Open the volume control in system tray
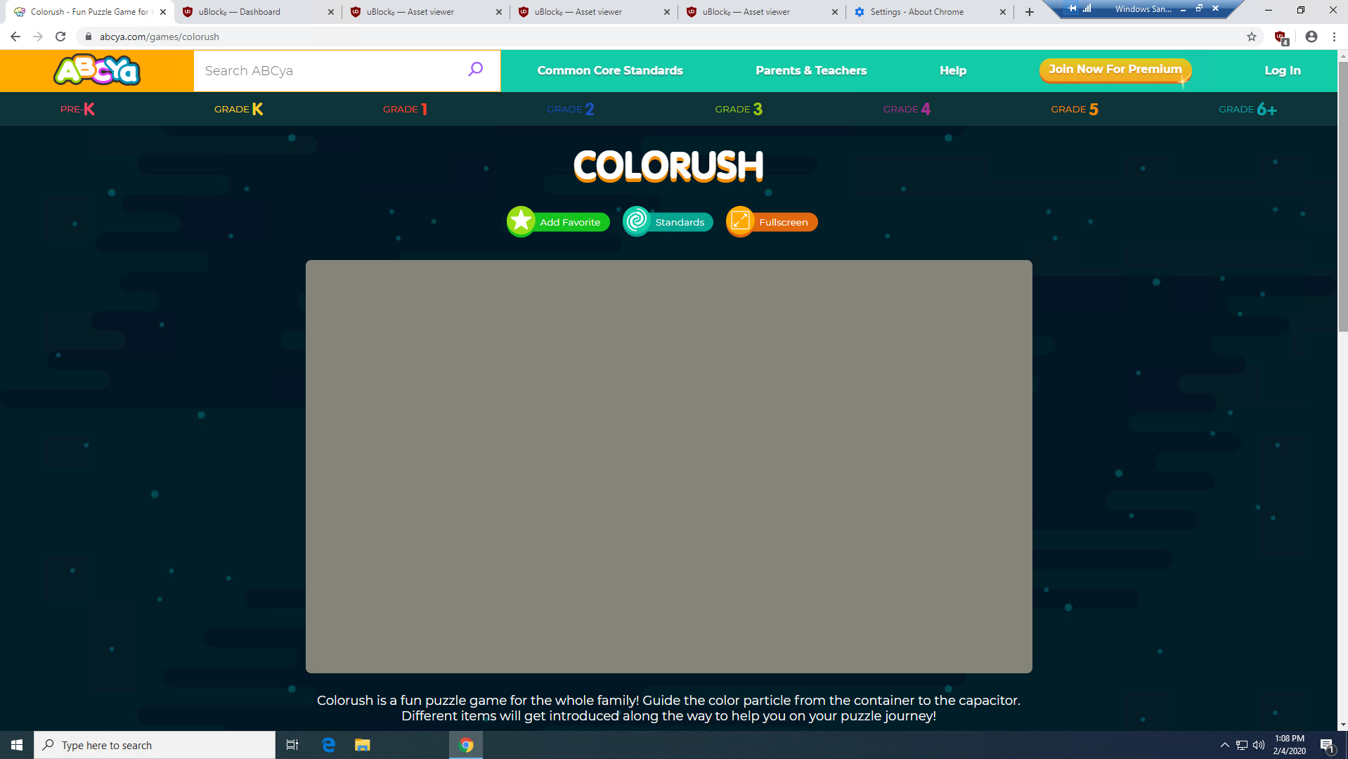The height and width of the screenshot is (759, 1348). (x=1258, y=745)
